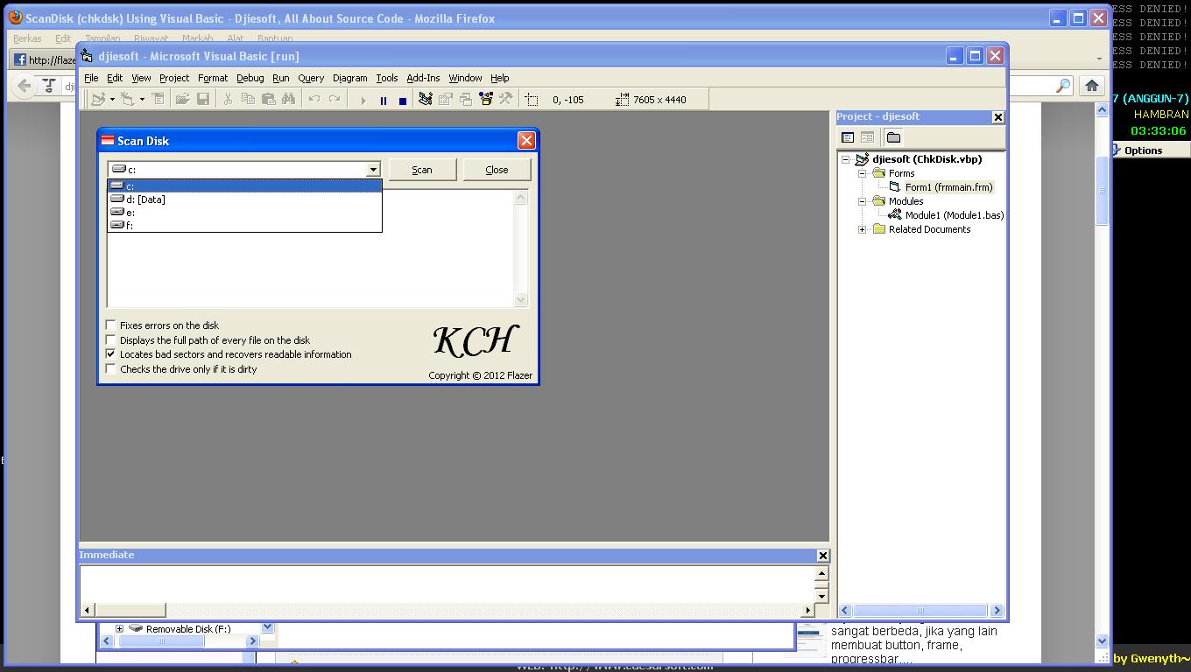
Task: Uncheck 'Locates bad sectors and recovers readable information'
Action: coord(110,353)
